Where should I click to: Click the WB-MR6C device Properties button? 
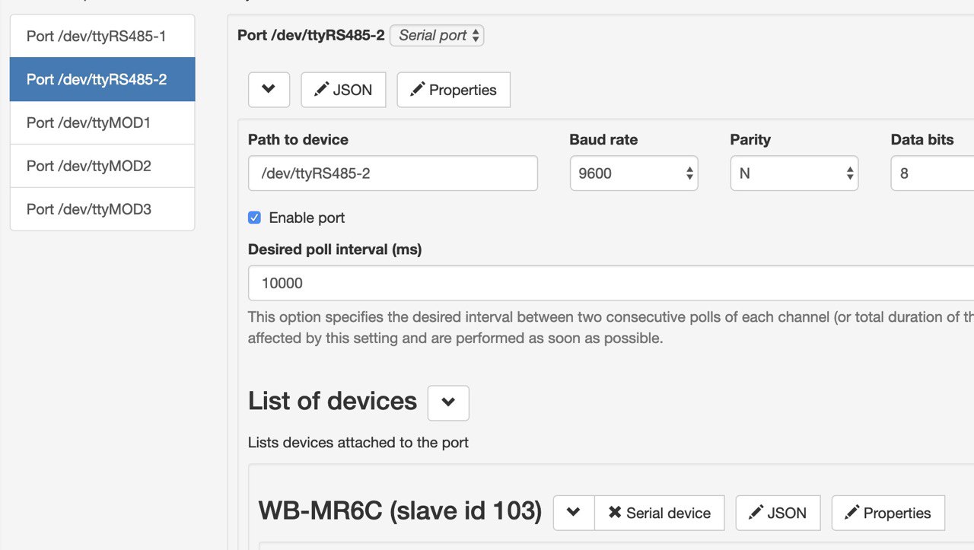888,513
